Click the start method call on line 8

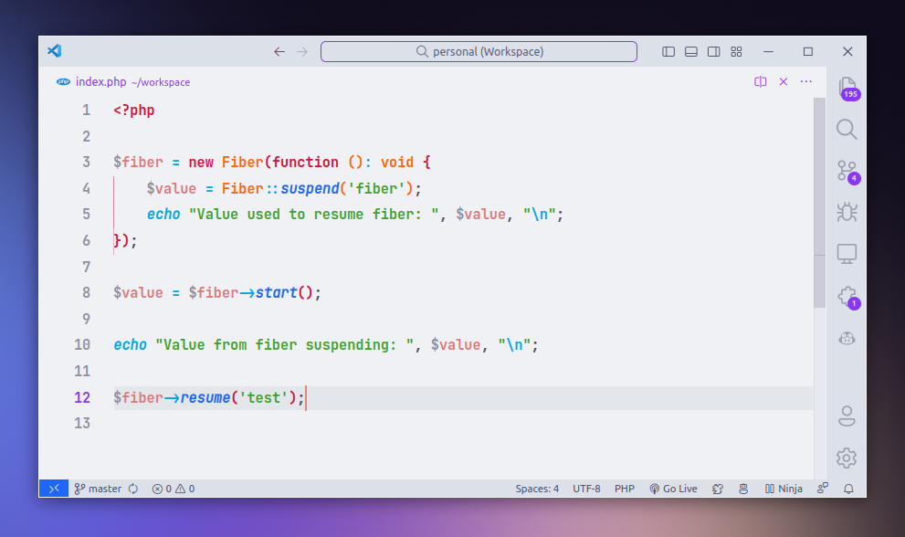pyautogui.click(x=276, y=292)
